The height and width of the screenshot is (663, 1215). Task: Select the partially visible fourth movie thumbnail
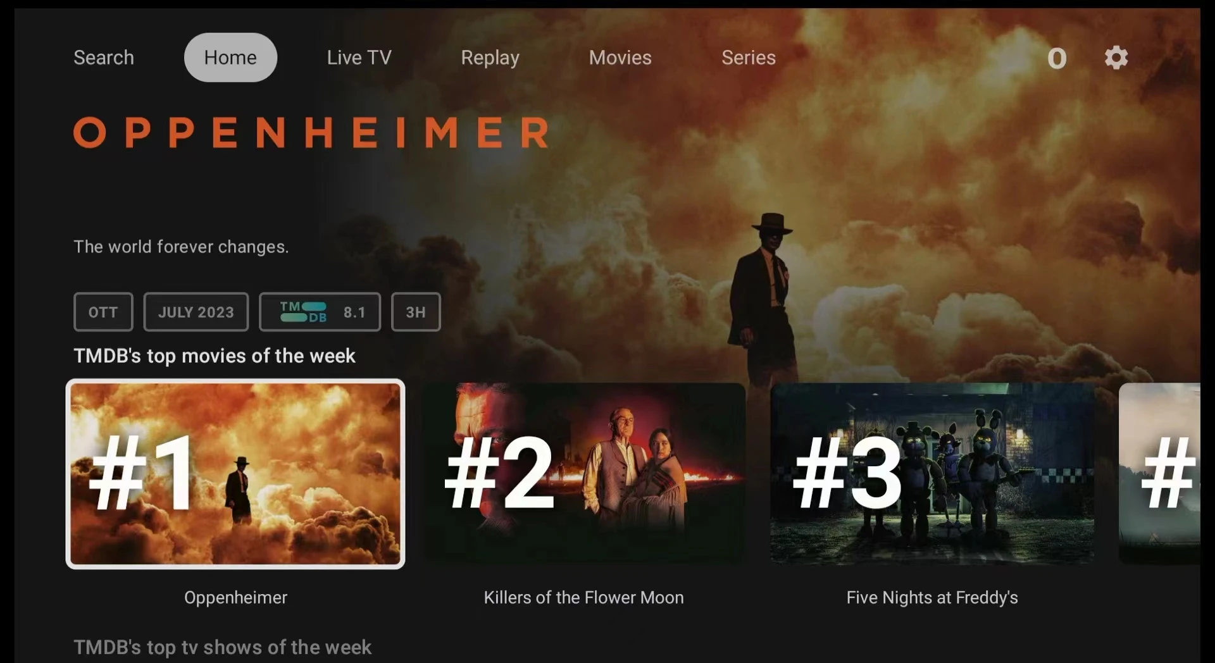1159,474
